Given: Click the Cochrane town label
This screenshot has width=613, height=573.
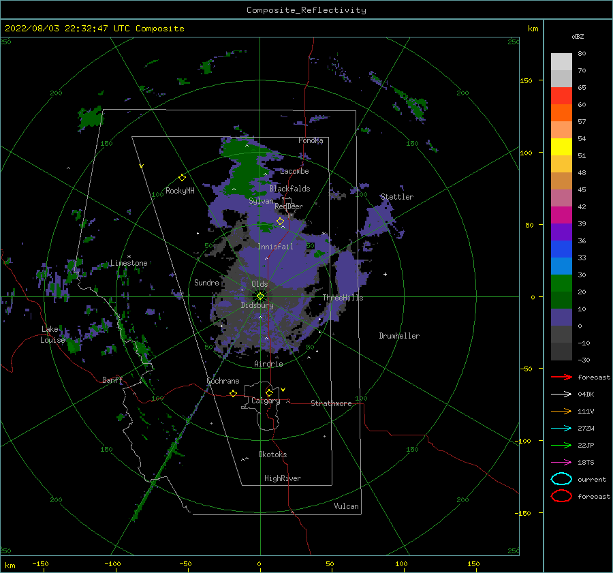Looking at the screenshot, I should click(x=223, y=381).
